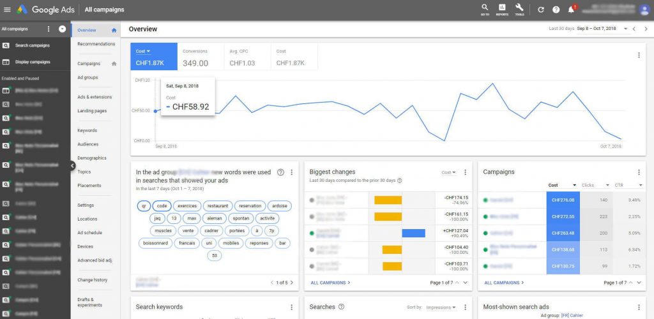Open the blue Cost metric dropdown
654x319 pixels.
tap(142, 51)
